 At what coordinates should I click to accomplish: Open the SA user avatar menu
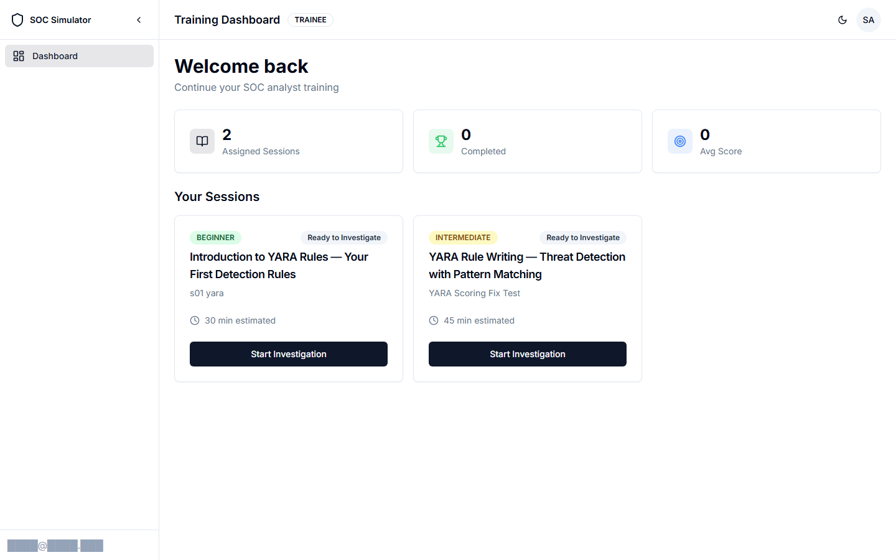tap(869, 19)
